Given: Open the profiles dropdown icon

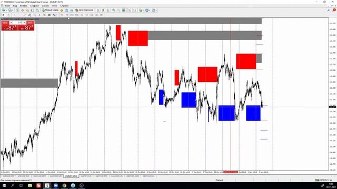Looking at the screenshot, I should (10, 10).
